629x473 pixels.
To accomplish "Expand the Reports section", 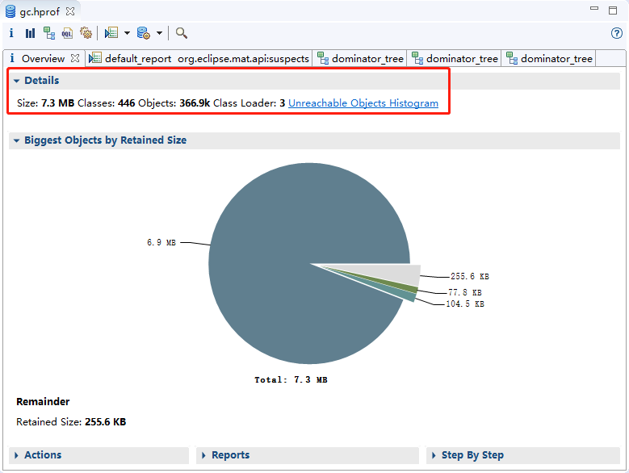I will [x=203, y=455].
